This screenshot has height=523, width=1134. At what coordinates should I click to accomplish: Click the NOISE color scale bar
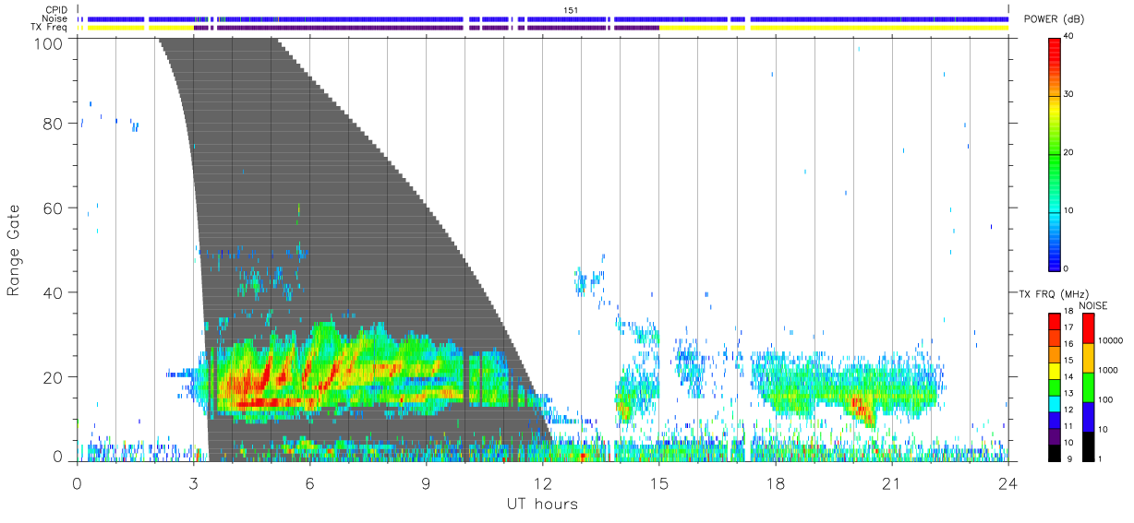(1088, 386)
